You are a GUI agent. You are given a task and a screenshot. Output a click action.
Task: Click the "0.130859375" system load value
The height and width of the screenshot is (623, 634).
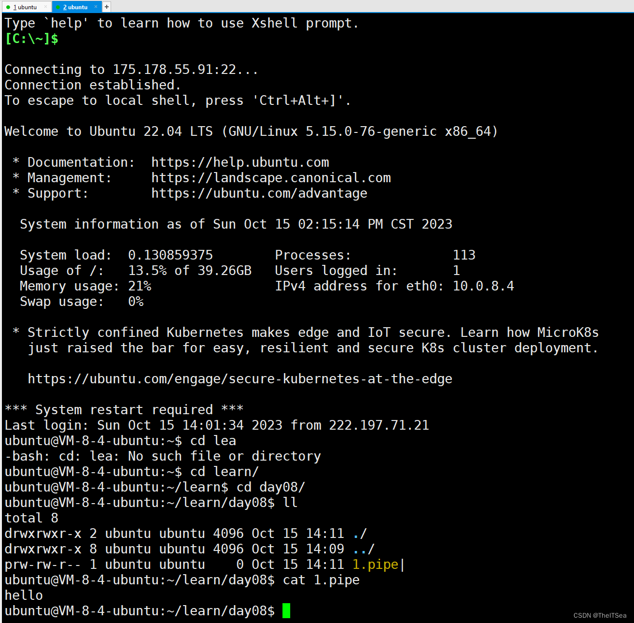click(x=170, y=255)
